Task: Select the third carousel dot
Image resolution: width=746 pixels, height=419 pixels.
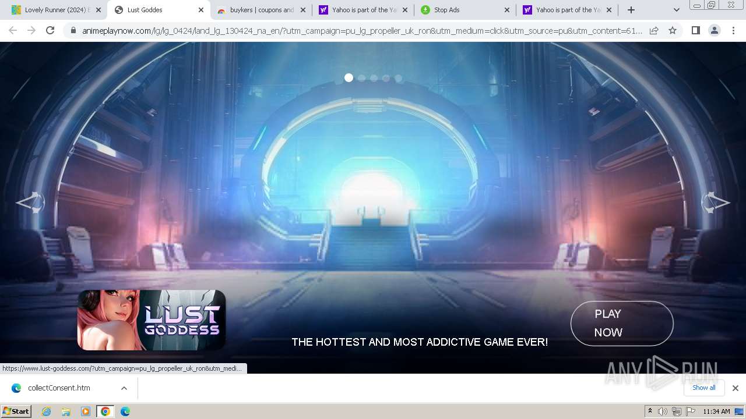Action: [374, 78]
